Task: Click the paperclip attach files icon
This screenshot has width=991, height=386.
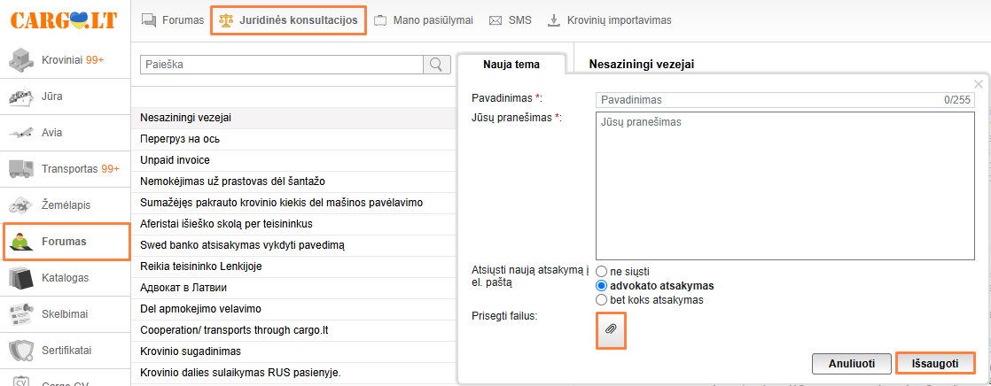Action: tap(611, 329)
